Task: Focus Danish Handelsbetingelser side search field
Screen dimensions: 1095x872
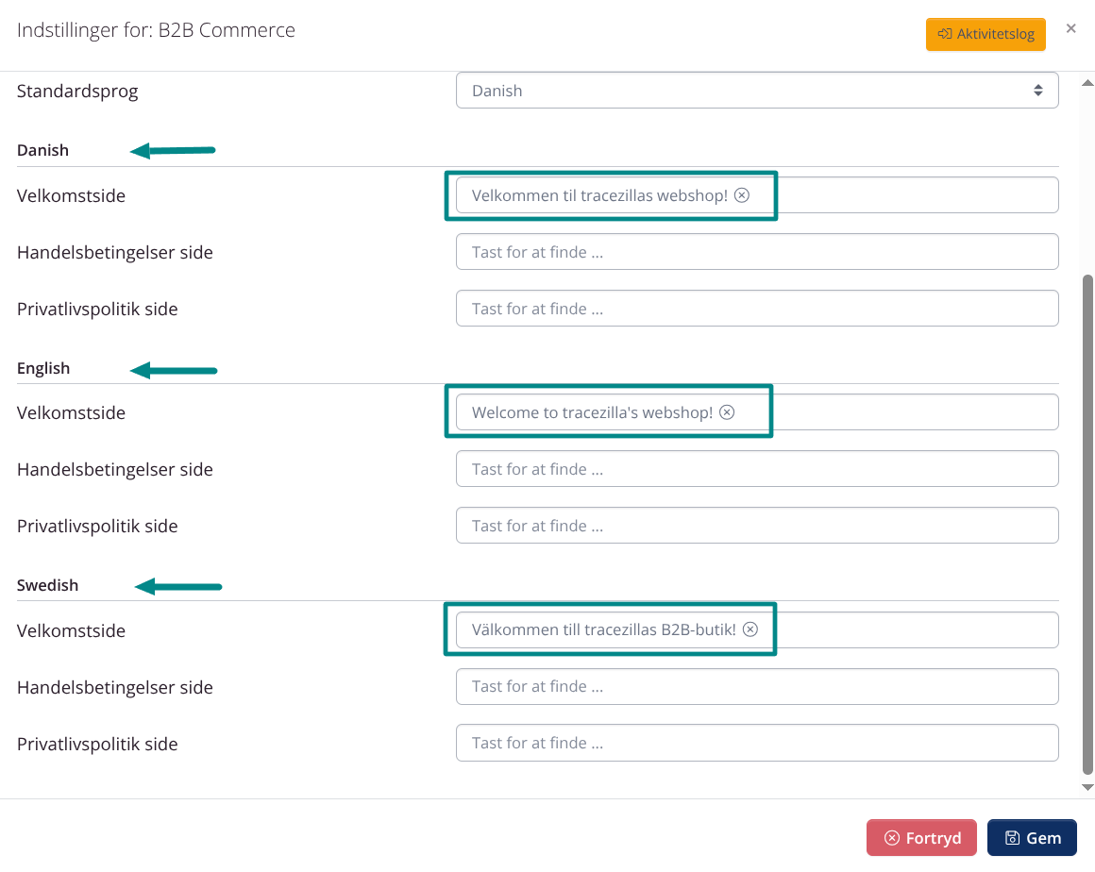Action: point(756,252)
